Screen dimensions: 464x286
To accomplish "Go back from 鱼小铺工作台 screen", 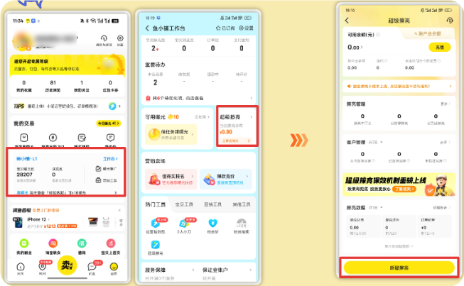I will pyautogui.click(x=147, y=28).
